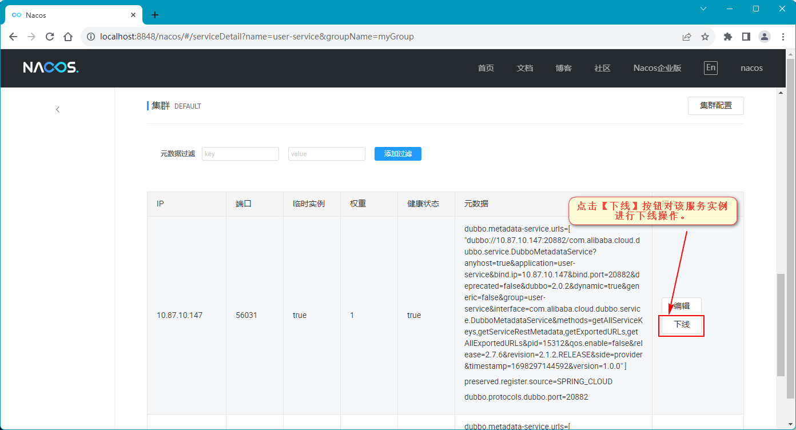796x430 pixels.
Task: Open browser extensions puzzle icon
Action: pyautogui.click(x=727, y=37)
